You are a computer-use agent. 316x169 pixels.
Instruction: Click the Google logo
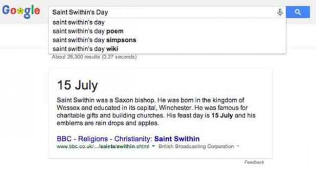21,12
